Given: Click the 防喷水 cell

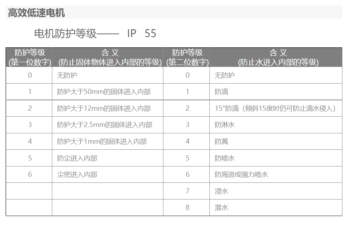Looking at the screenshot, I should (225, 158).
